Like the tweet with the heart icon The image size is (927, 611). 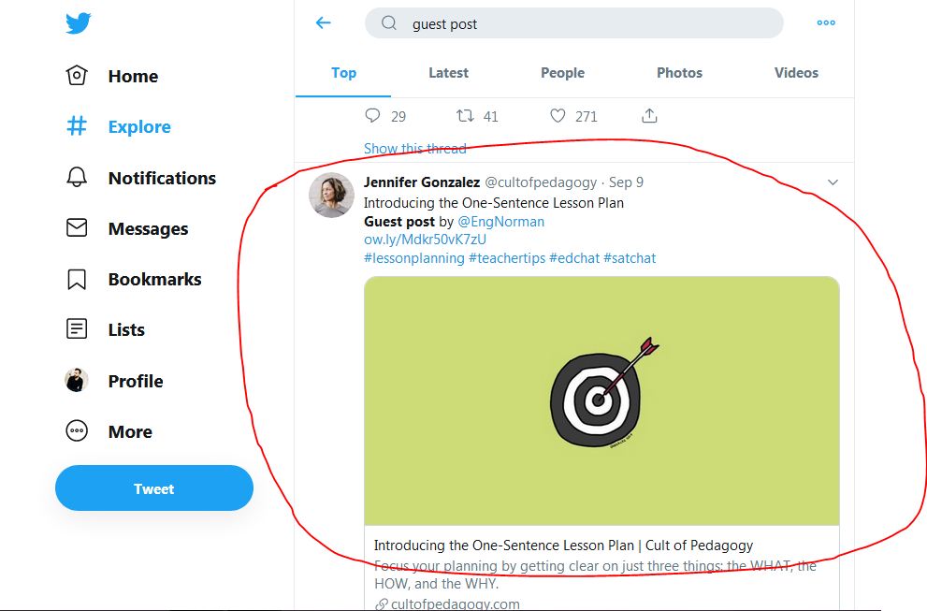coord(558,116)
